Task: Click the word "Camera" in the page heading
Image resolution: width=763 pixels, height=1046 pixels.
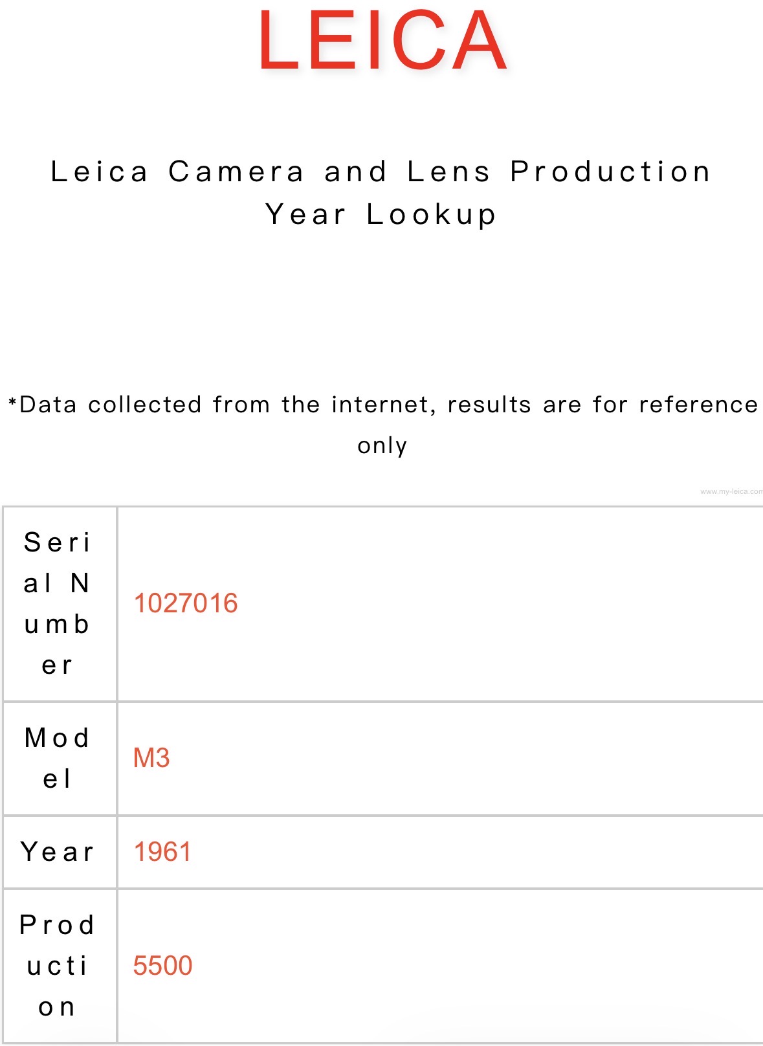Action: pyautogui.click(x=236, y=172)
